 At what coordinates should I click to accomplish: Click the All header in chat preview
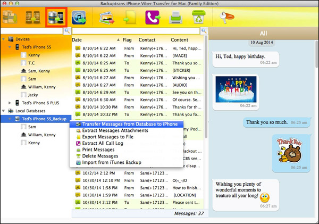[x=263, y=33]
